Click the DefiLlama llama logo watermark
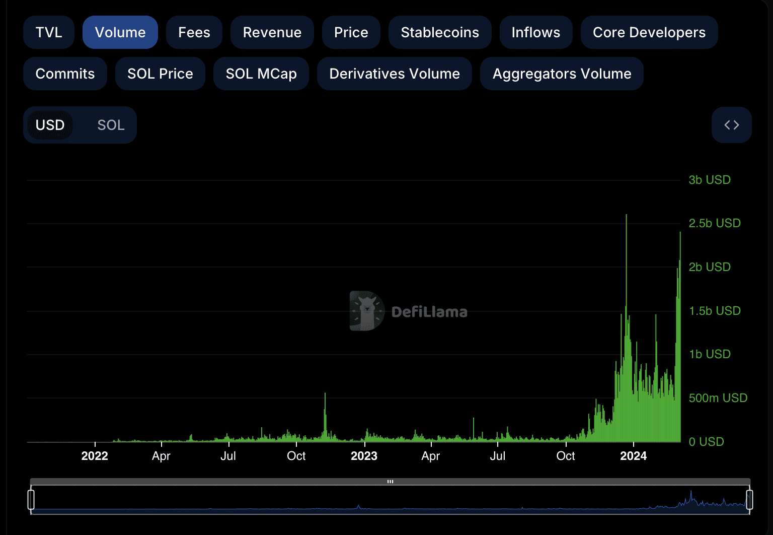 coord(367,311)
